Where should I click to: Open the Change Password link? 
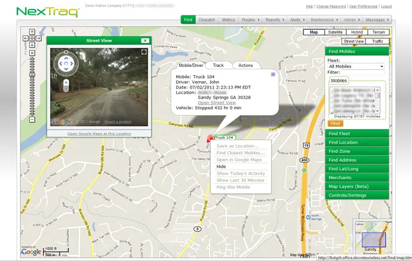[x=331, y=7]
